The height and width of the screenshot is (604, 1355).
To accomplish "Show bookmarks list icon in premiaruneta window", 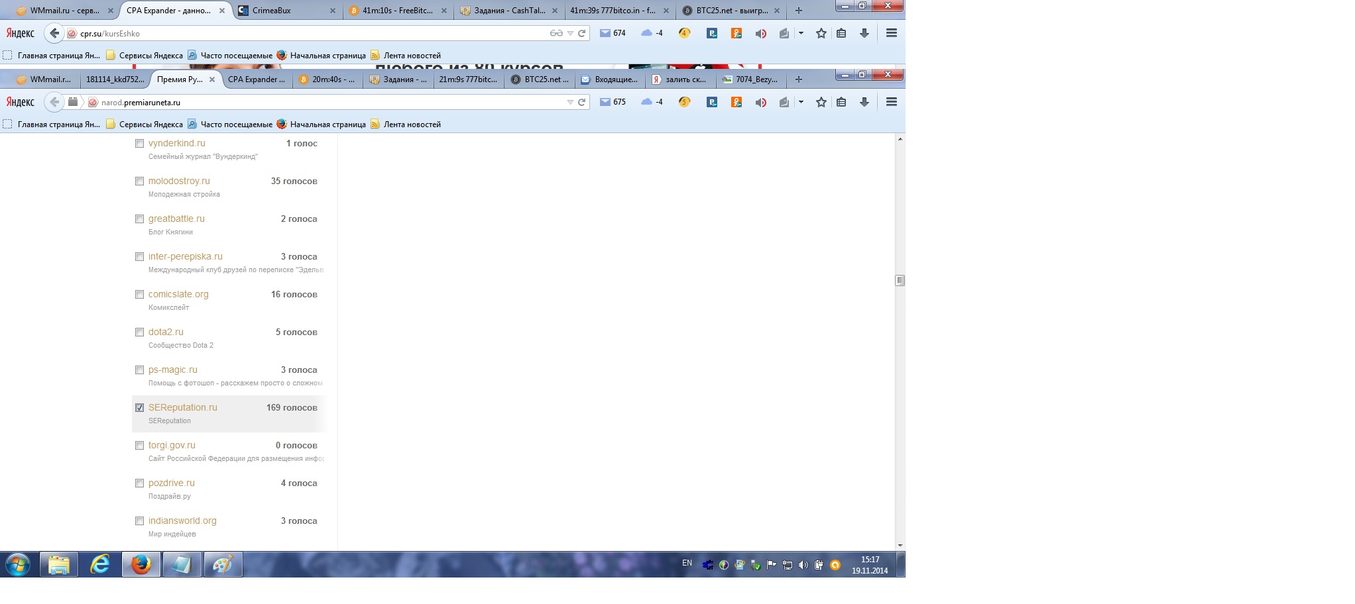I will (841, 102).
